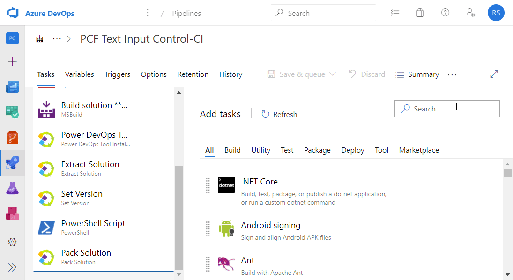
Task: Open the Help question mark icon
Action: [445, 13]
